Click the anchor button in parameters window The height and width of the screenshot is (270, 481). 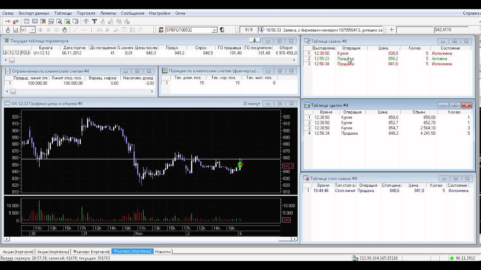(254, 40)
